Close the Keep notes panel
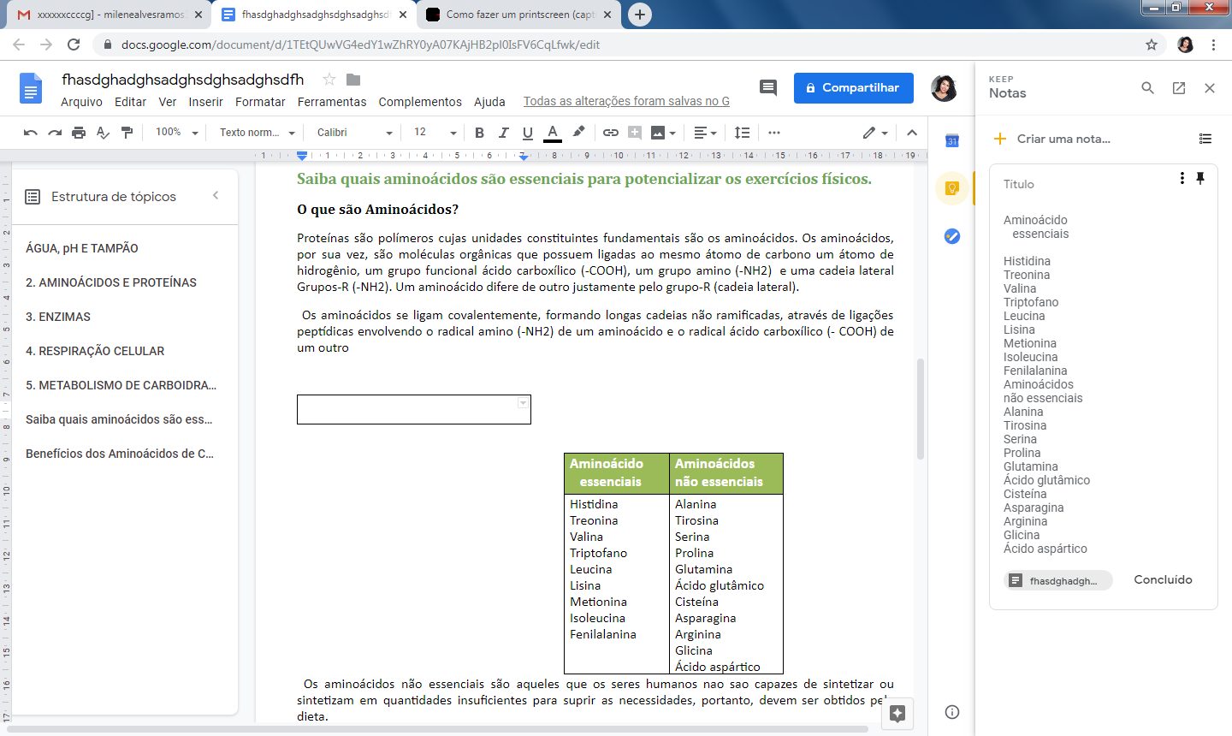Viewport: 1232px width, 736px height. [x=1210, y=88]
